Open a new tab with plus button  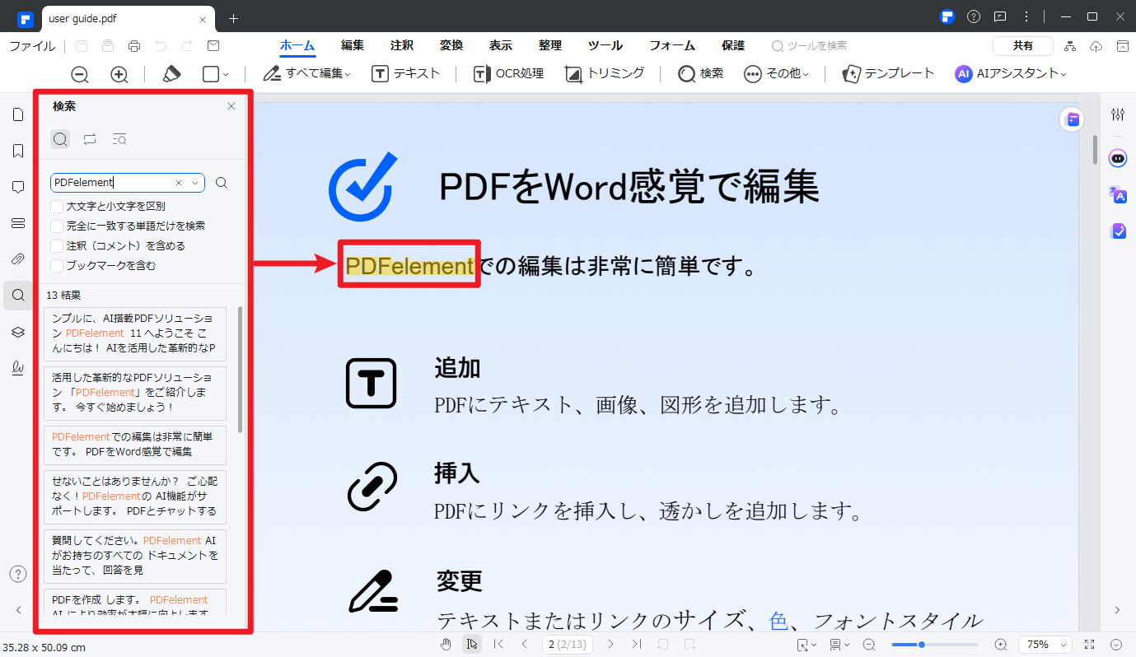tap(234, 18)
